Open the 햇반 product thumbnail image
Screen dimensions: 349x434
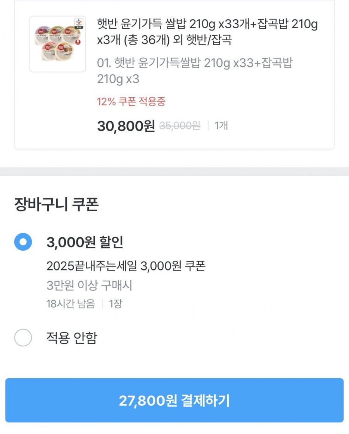pyautogui.click(x=58, y=44)
